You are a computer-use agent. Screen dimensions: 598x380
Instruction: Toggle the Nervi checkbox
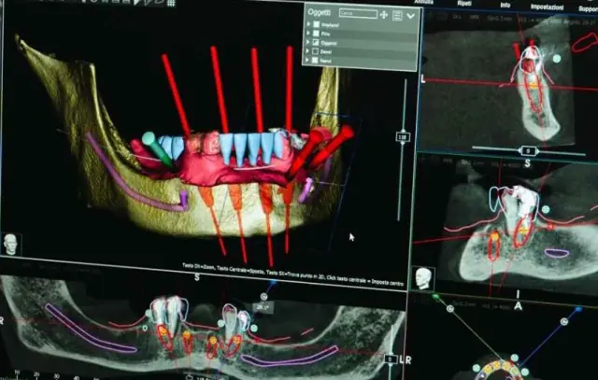(315, 60)
